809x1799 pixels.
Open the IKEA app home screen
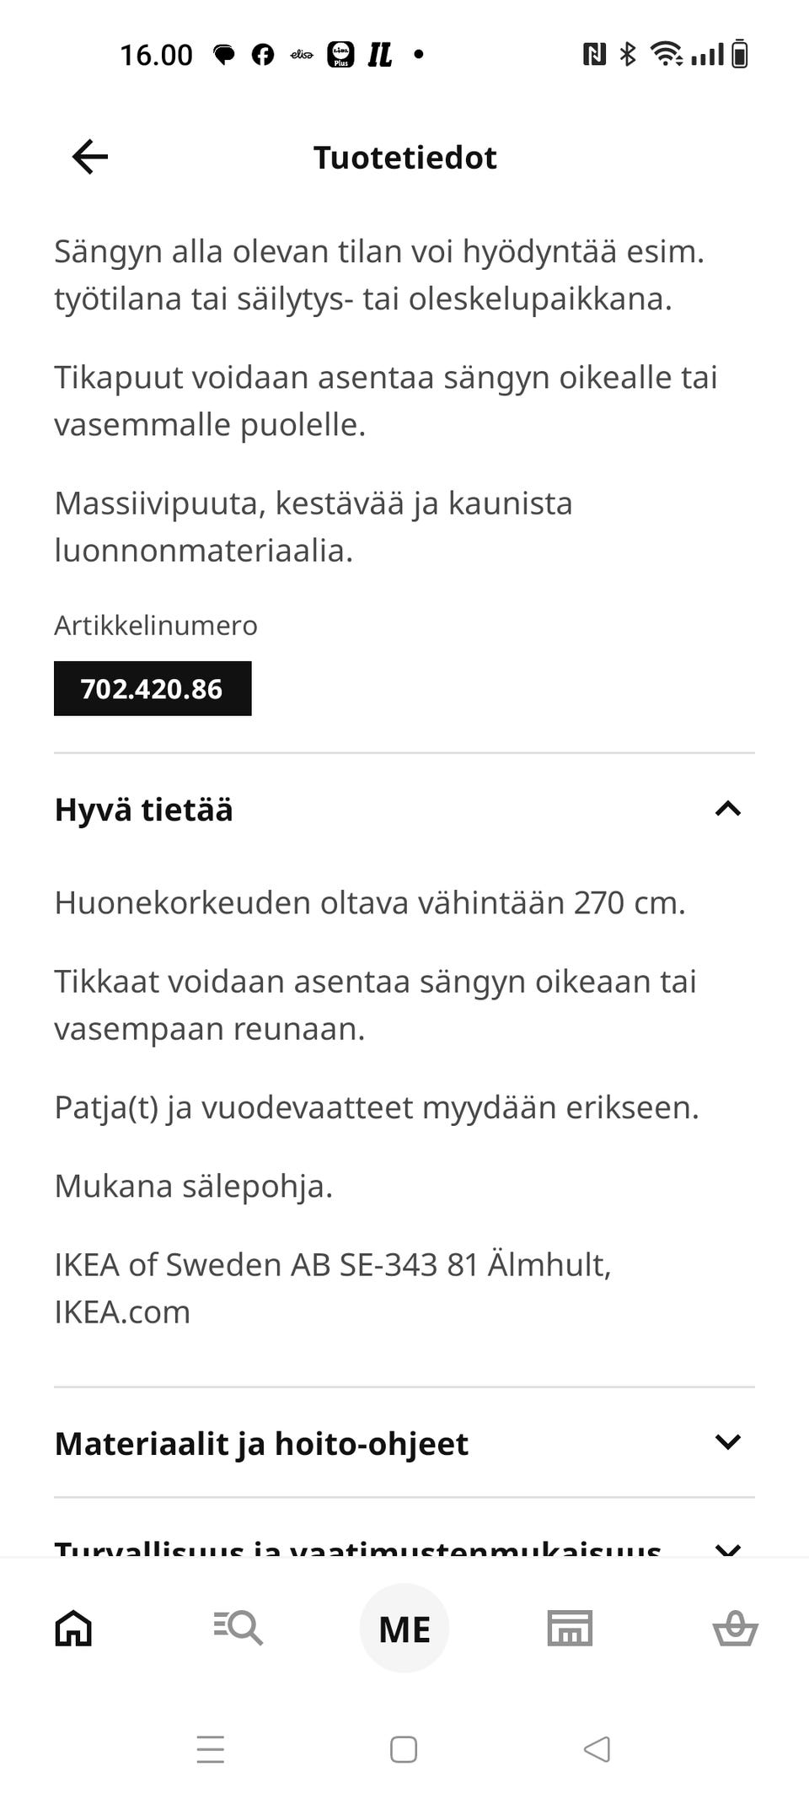click(x=73, y=1626)
